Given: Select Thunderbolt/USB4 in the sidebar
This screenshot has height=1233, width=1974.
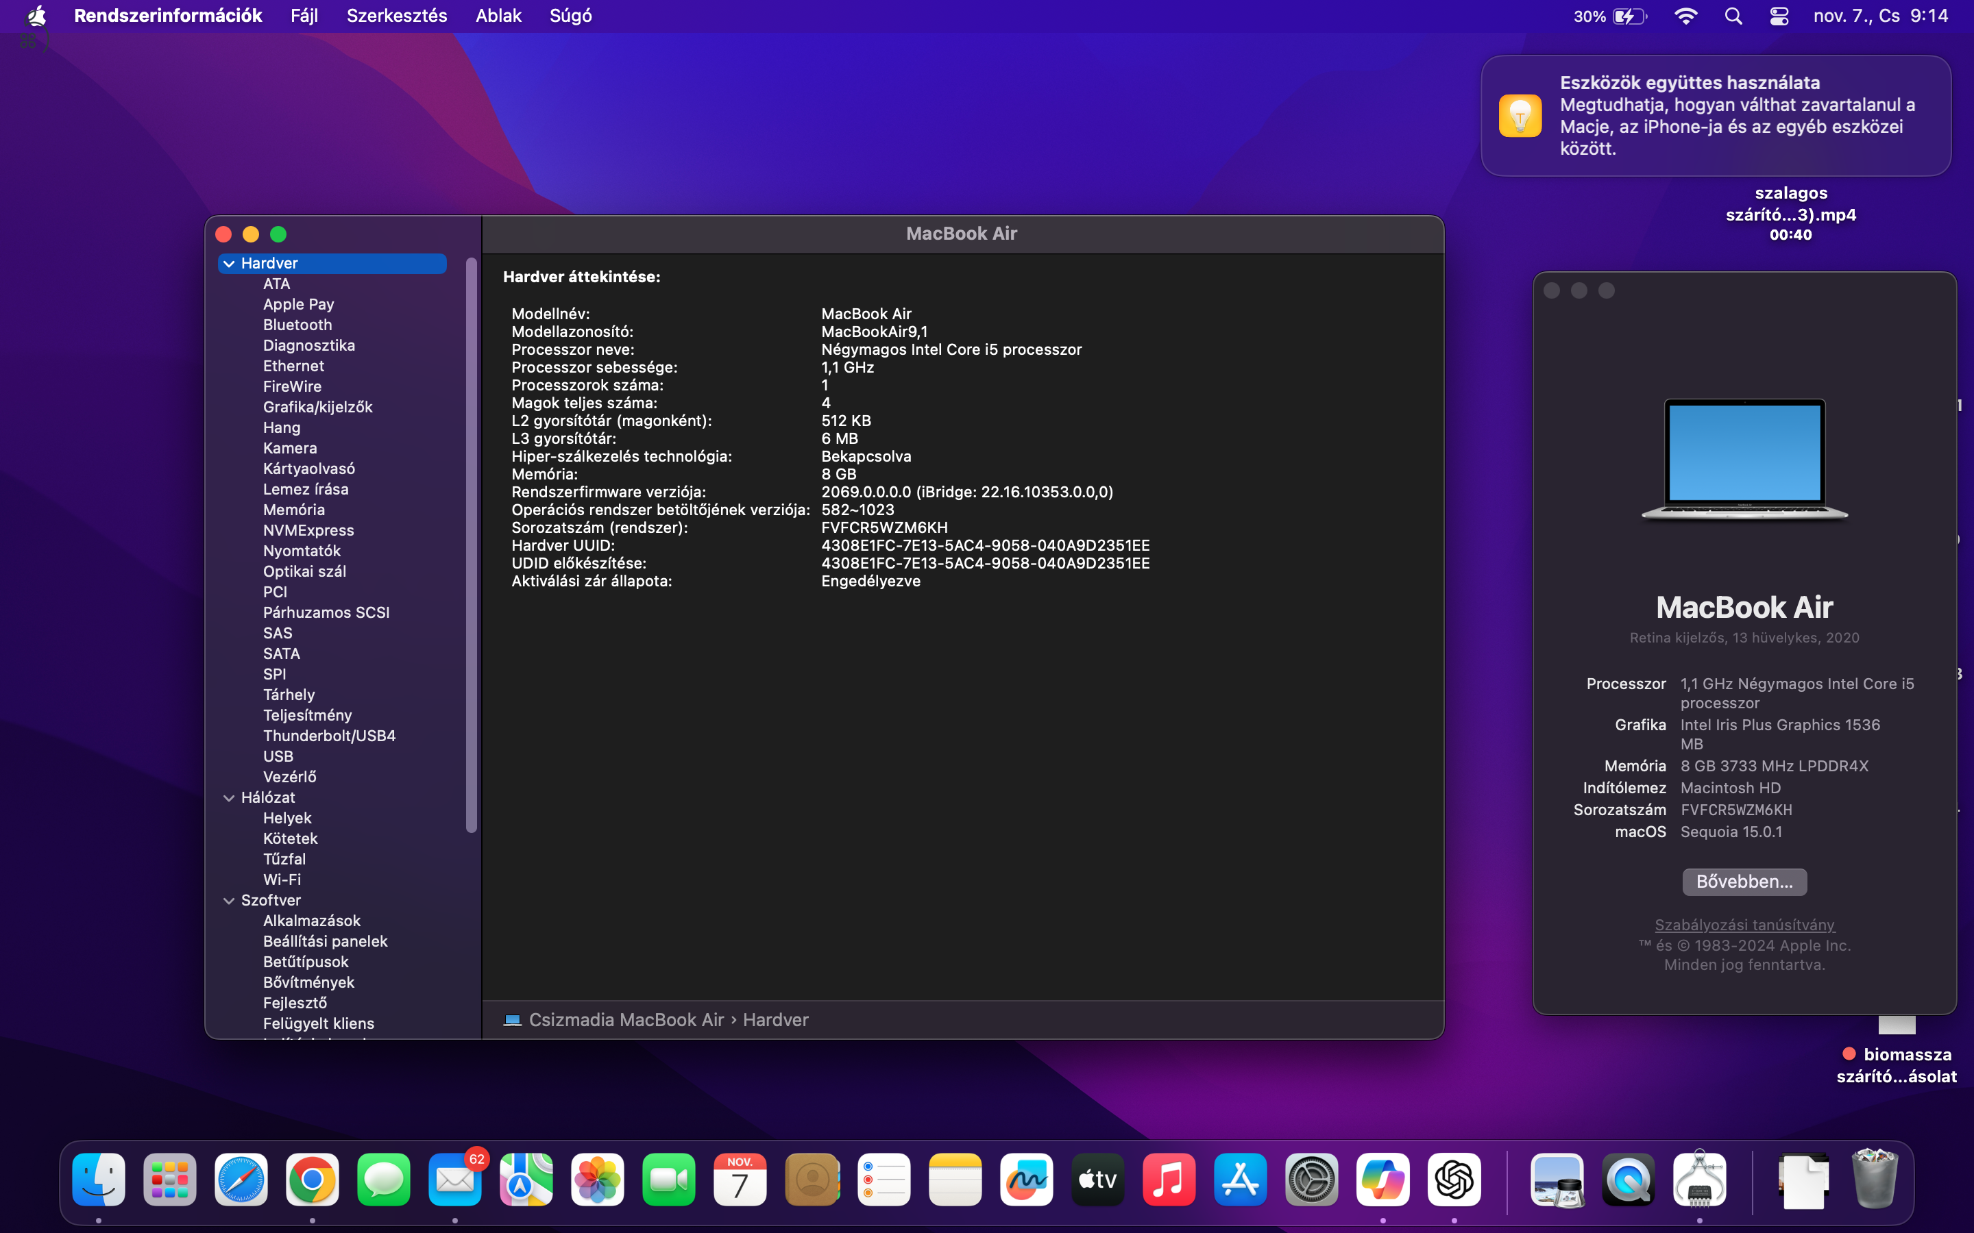Looking at the screenshot, I should (330, 736).
